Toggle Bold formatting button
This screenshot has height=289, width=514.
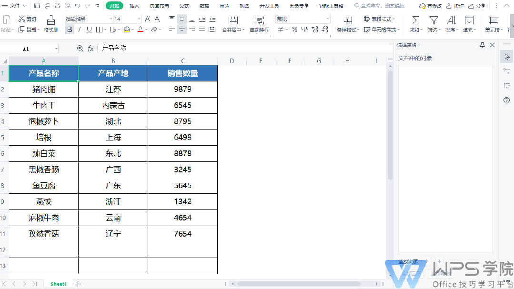point(70,30)
